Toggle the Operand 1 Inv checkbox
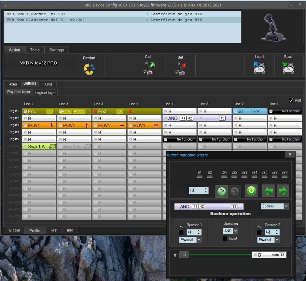The width and height of the screenshot is (306, 281). [x=181, y=232]
